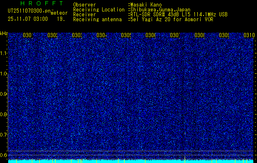Click the 1.1 frequency axis label
The height and width of the screenshot is (163, 257).
[x=4, y=53]
